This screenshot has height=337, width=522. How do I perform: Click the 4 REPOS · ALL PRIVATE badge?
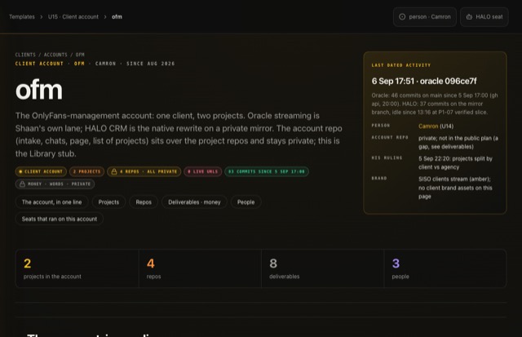tap(144, 171)
